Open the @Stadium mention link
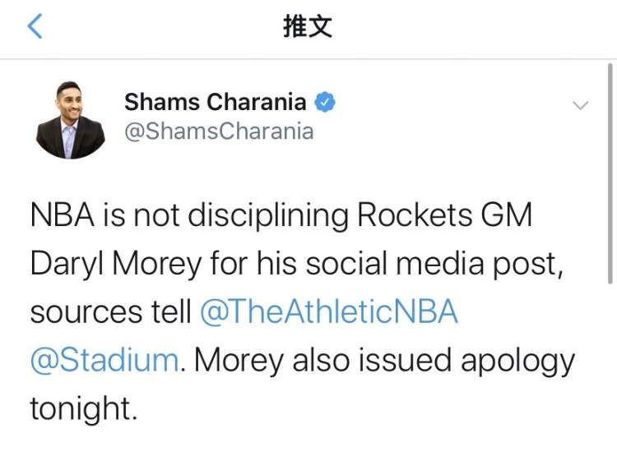Image resolution: width=617 pixels, height=470 pixels. point(104,360)
